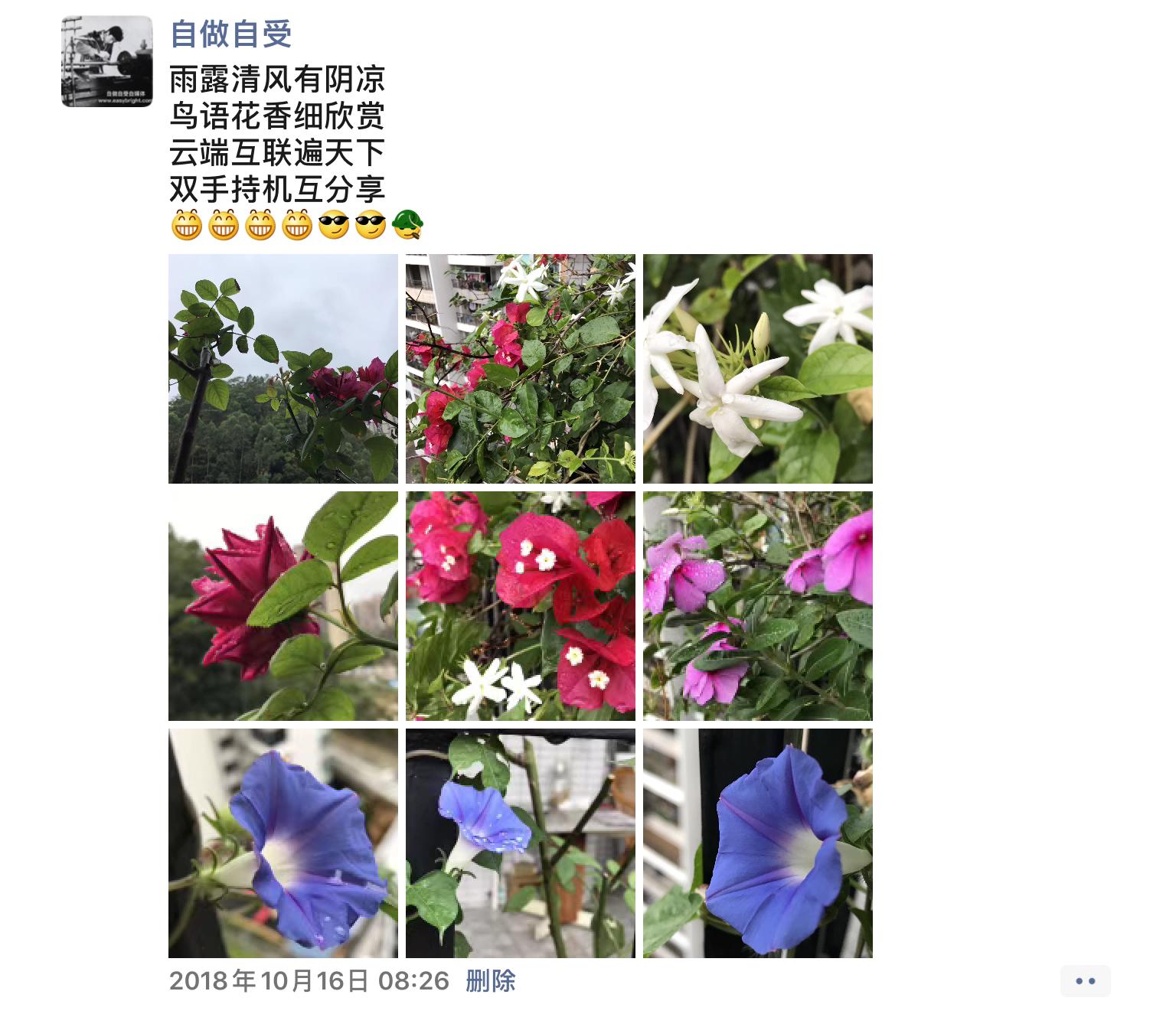View the bottom-right large morning glory photo
Viewport: 1176px width, 1014px height.
758,843
